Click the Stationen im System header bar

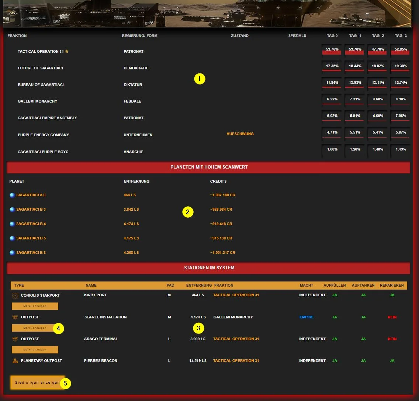pyautogui.click(x=209, y=268)
